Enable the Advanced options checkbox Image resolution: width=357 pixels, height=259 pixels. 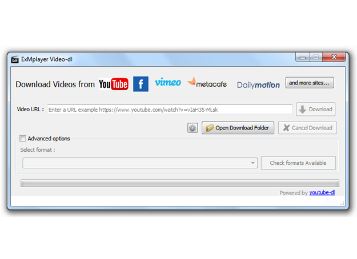point(23,138)
